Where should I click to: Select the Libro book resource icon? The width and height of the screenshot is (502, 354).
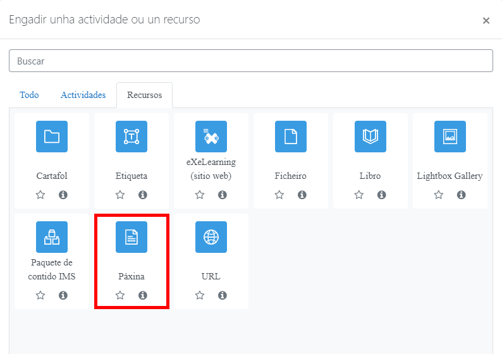(370, 137)
